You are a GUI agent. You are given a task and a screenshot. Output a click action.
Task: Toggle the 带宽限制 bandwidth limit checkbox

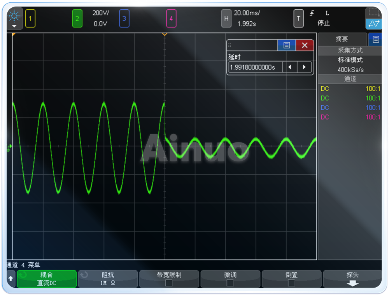169,283
